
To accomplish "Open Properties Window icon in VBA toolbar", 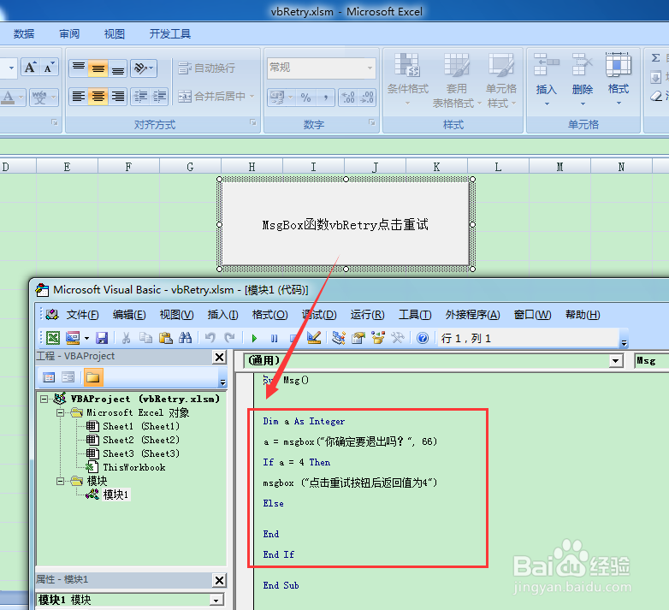I will point(358,338).
